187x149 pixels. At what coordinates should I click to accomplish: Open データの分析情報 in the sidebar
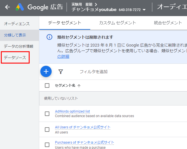point(19,46)
